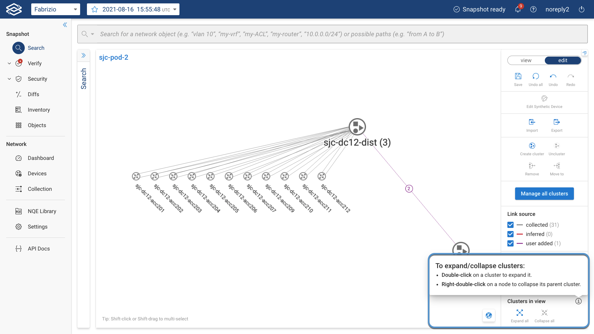
Task: Select the Save icon in edit panel
Action: (518, 76)
